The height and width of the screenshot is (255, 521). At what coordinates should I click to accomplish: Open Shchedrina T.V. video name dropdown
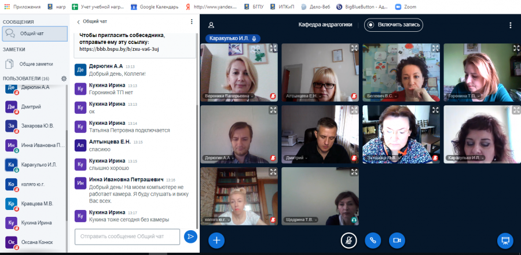302,220
